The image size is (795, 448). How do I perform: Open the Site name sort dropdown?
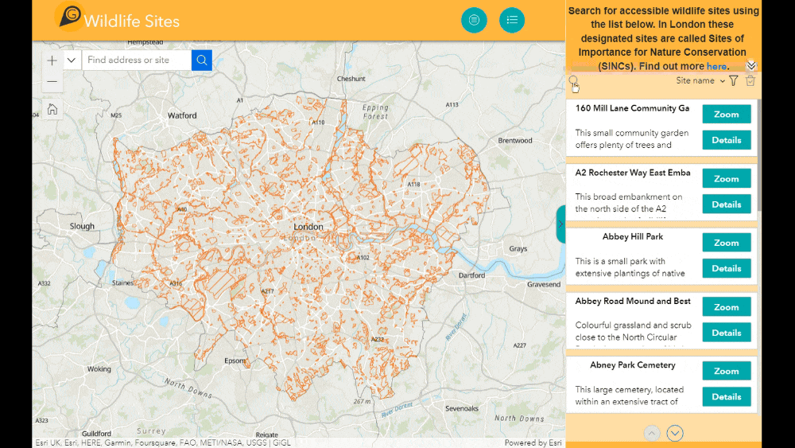coord(700,80)
